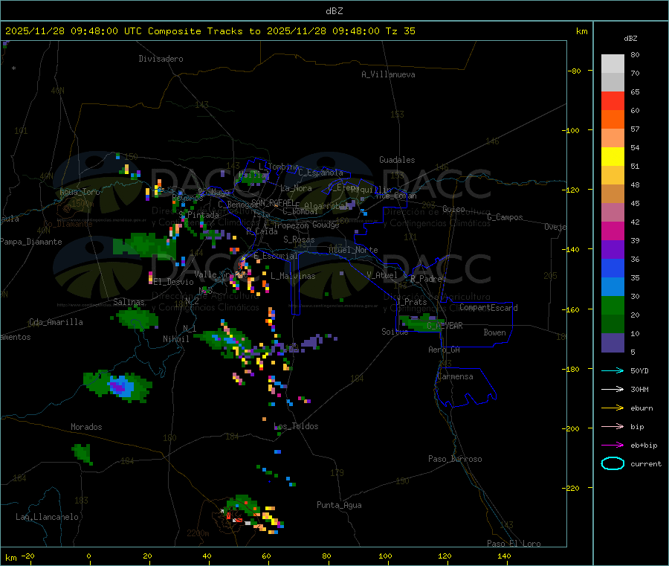
Task: Click the 60 km horizontal axis tick label
Action: coord(266,556)
